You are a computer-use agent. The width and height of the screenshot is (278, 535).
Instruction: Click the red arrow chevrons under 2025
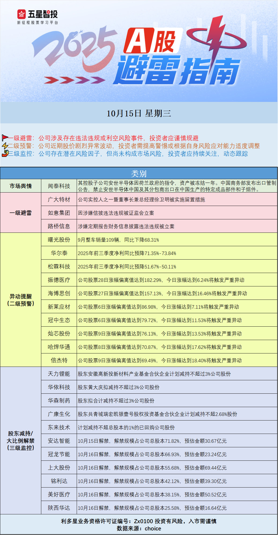[x=75, y=80]
